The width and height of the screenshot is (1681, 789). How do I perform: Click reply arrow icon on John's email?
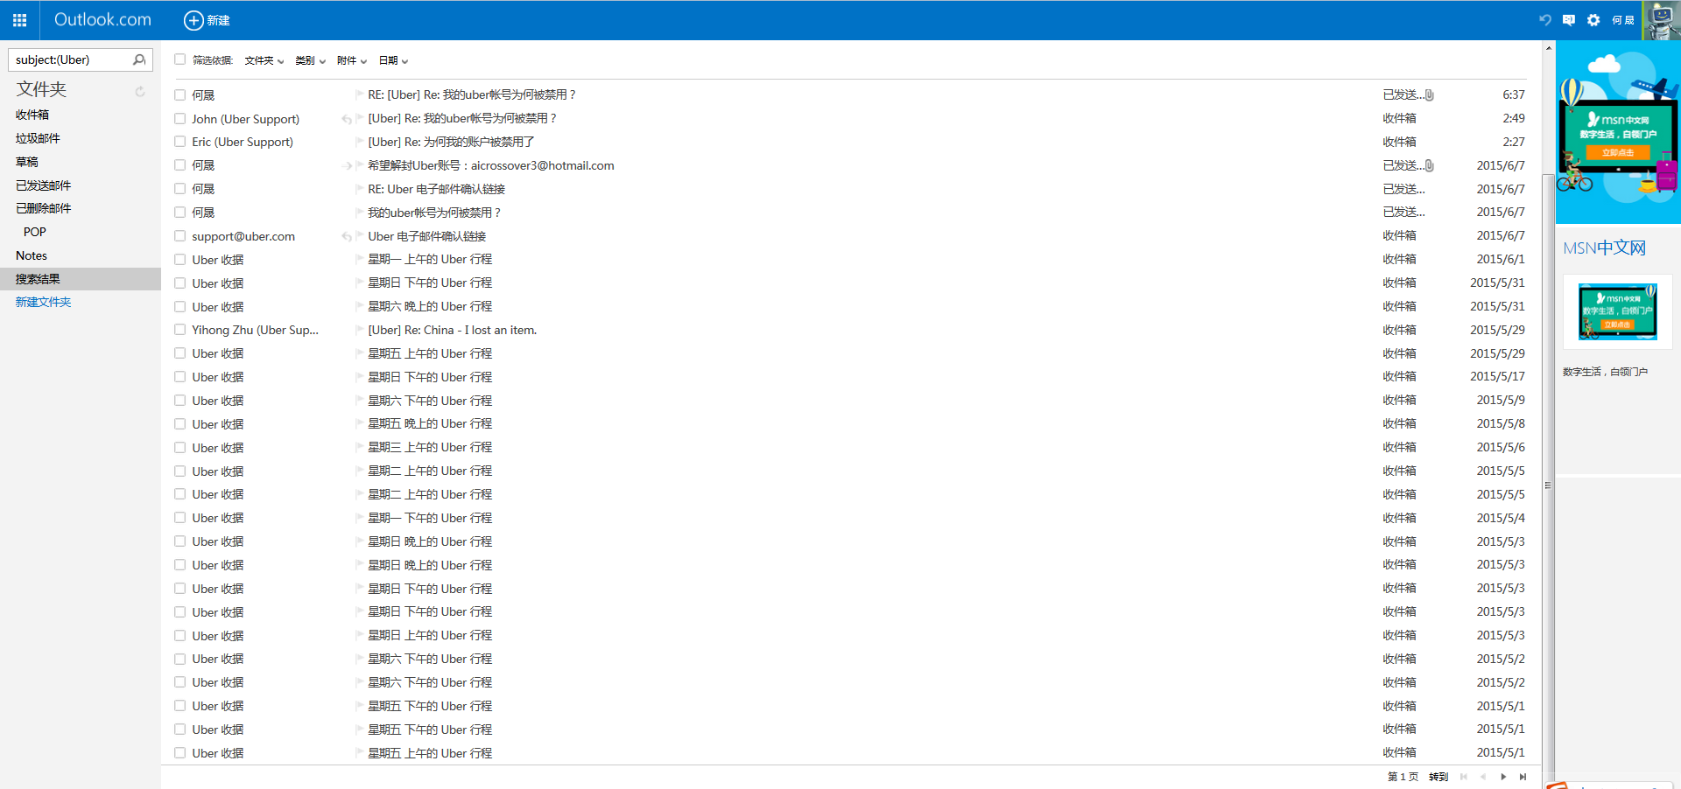347,119
